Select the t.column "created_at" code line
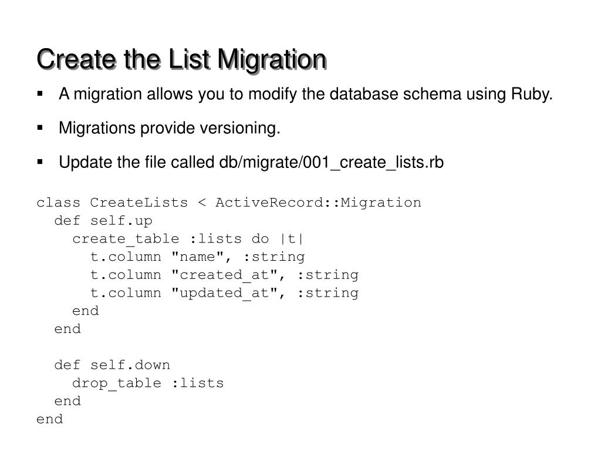The height and width of the screenshot is (451, 601). [224, 275]
